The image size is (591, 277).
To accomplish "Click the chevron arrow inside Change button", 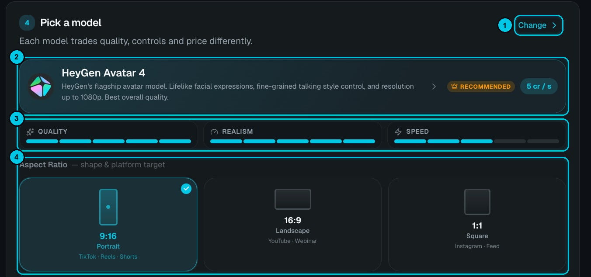I will click(554, 25).
